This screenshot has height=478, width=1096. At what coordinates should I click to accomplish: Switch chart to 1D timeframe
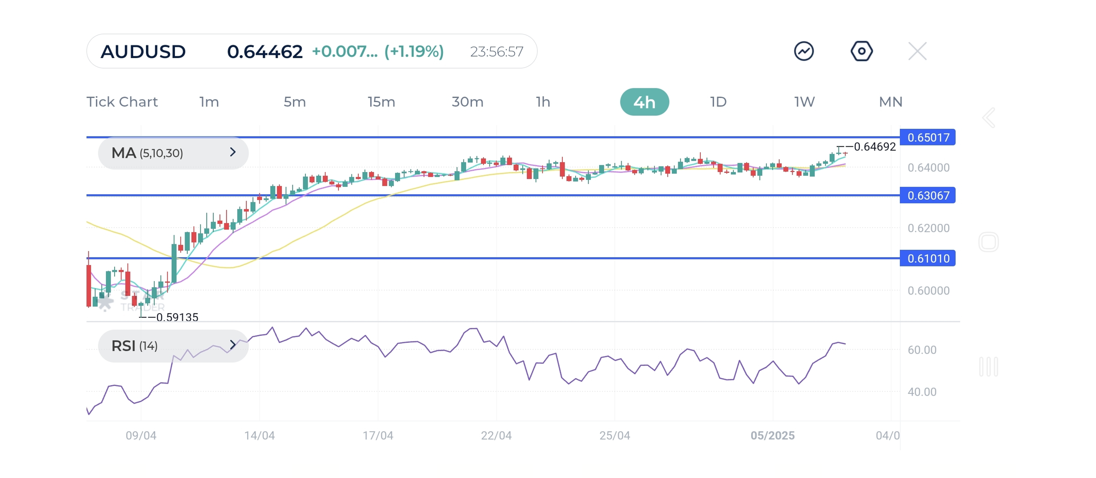718,102
